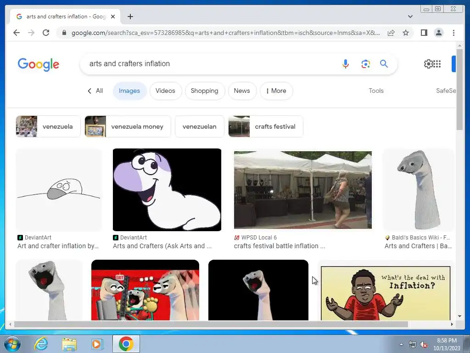Open 'Arts and Crafters (Ask Arts and ...' link
Screen dimensions: 470x353
(x=162, y=246)
